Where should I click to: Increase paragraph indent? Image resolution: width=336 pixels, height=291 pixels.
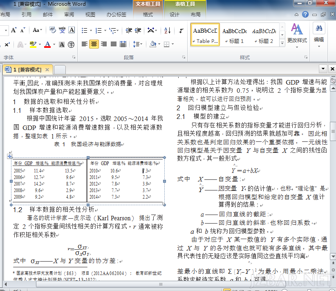coord(138,30)
